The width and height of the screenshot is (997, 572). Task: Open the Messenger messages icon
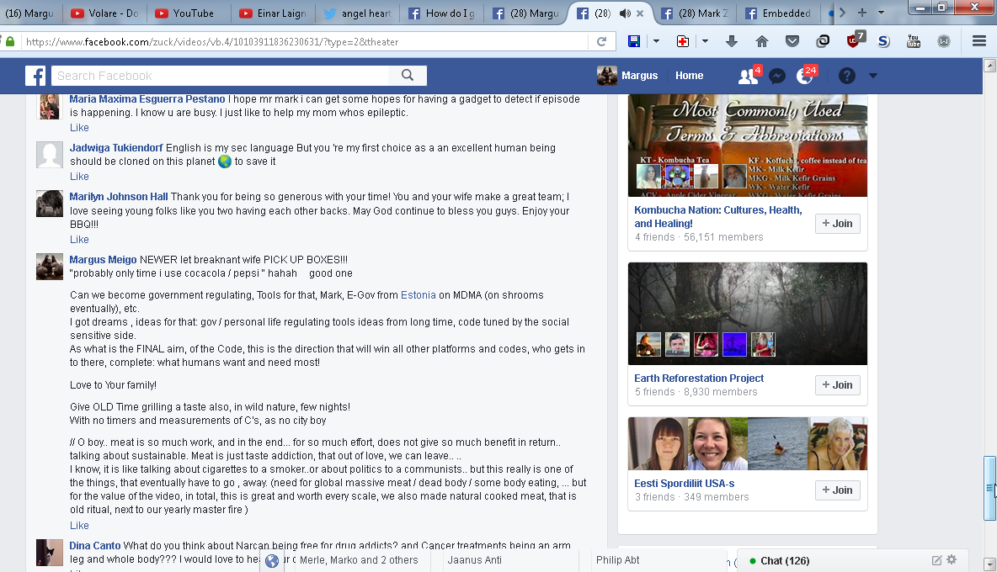pyautogui.click(x=777, y=77)
